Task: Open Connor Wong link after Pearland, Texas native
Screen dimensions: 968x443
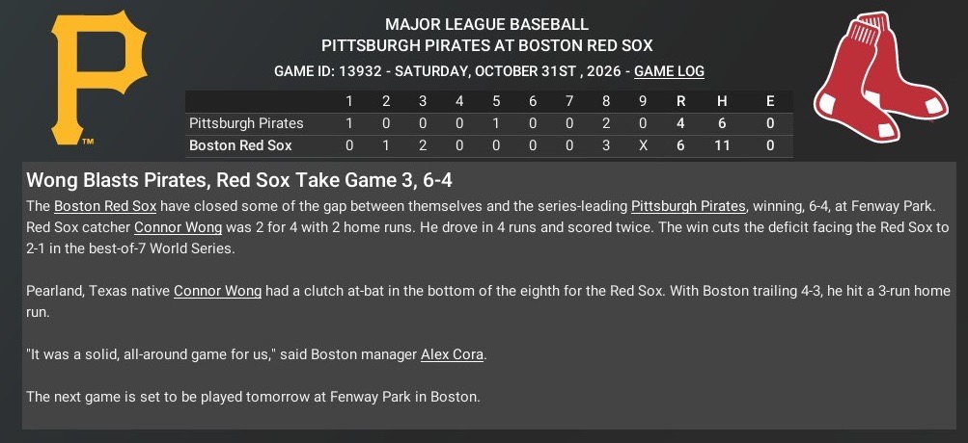Action: 217,291
